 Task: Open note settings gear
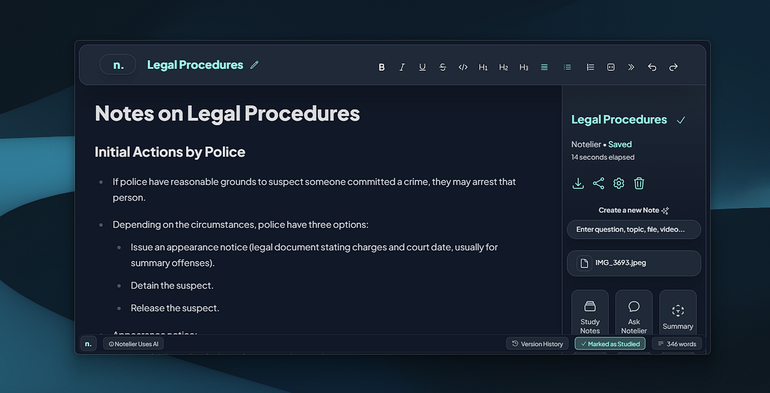[619, 183]
